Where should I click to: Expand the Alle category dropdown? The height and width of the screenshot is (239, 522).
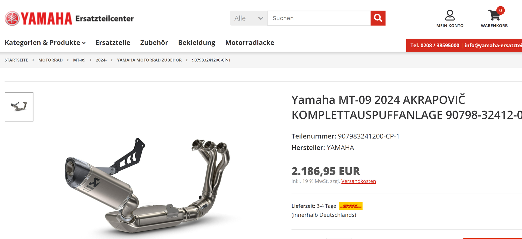[x=249, y=18]
